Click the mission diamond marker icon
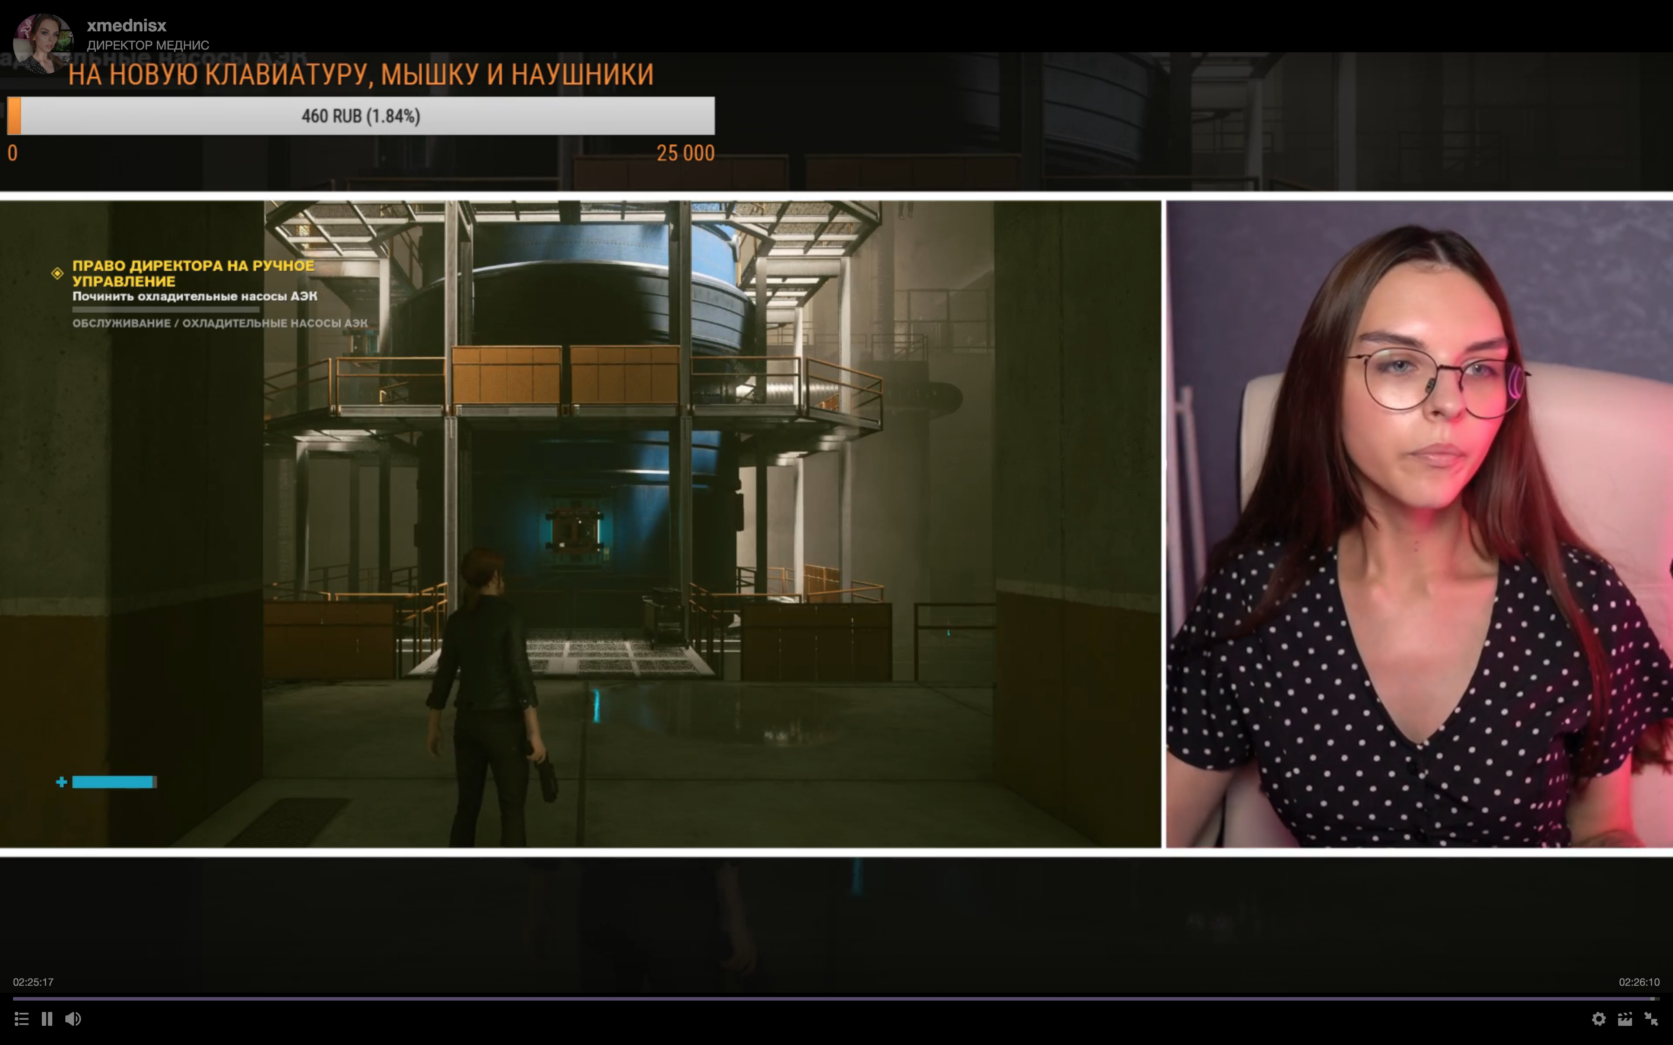The height and width of the screenshot is (1045, 1673). coord(58,274)
